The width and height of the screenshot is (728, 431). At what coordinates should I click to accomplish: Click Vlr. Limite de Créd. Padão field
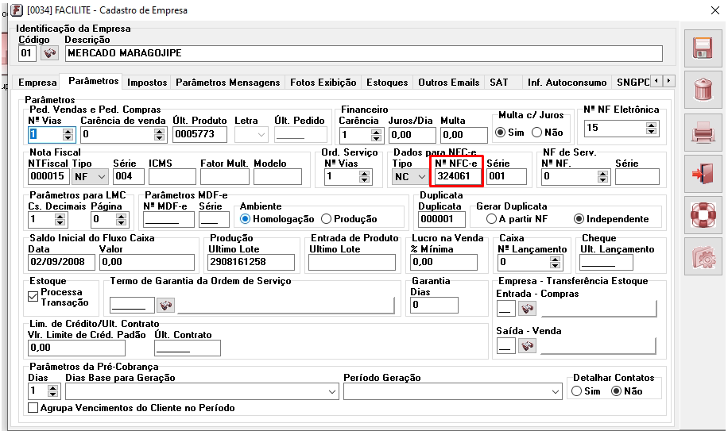(x=76, y=348)
